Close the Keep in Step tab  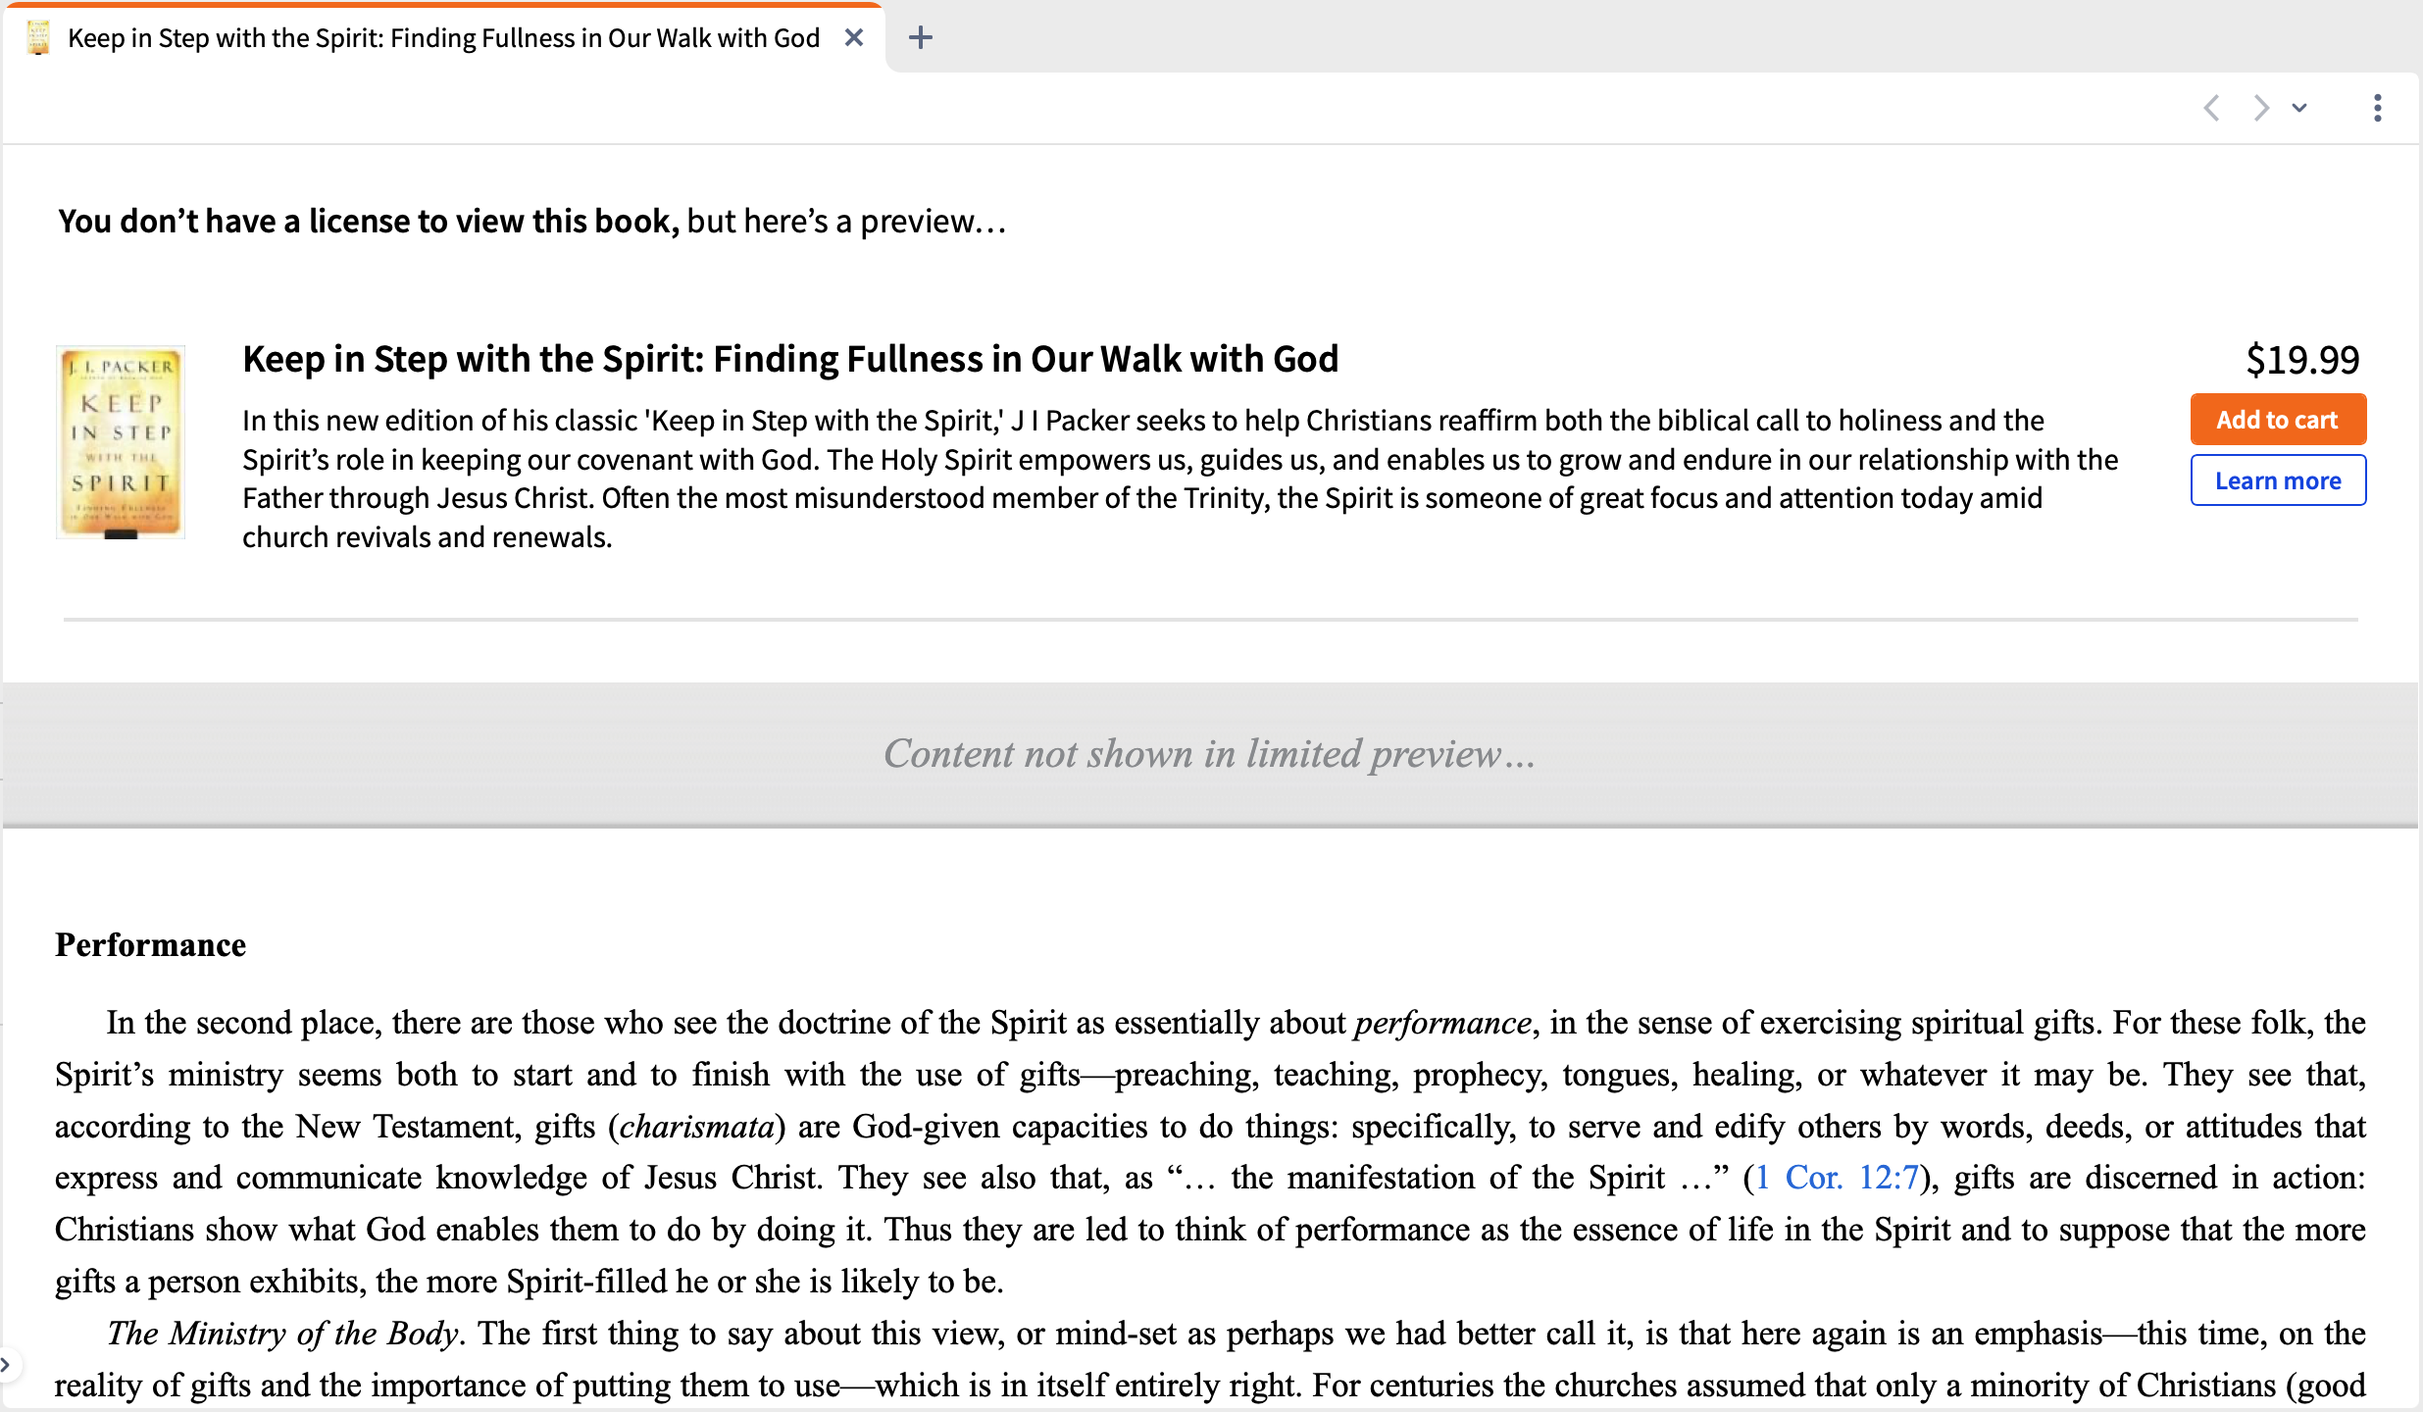coord(854,38)
